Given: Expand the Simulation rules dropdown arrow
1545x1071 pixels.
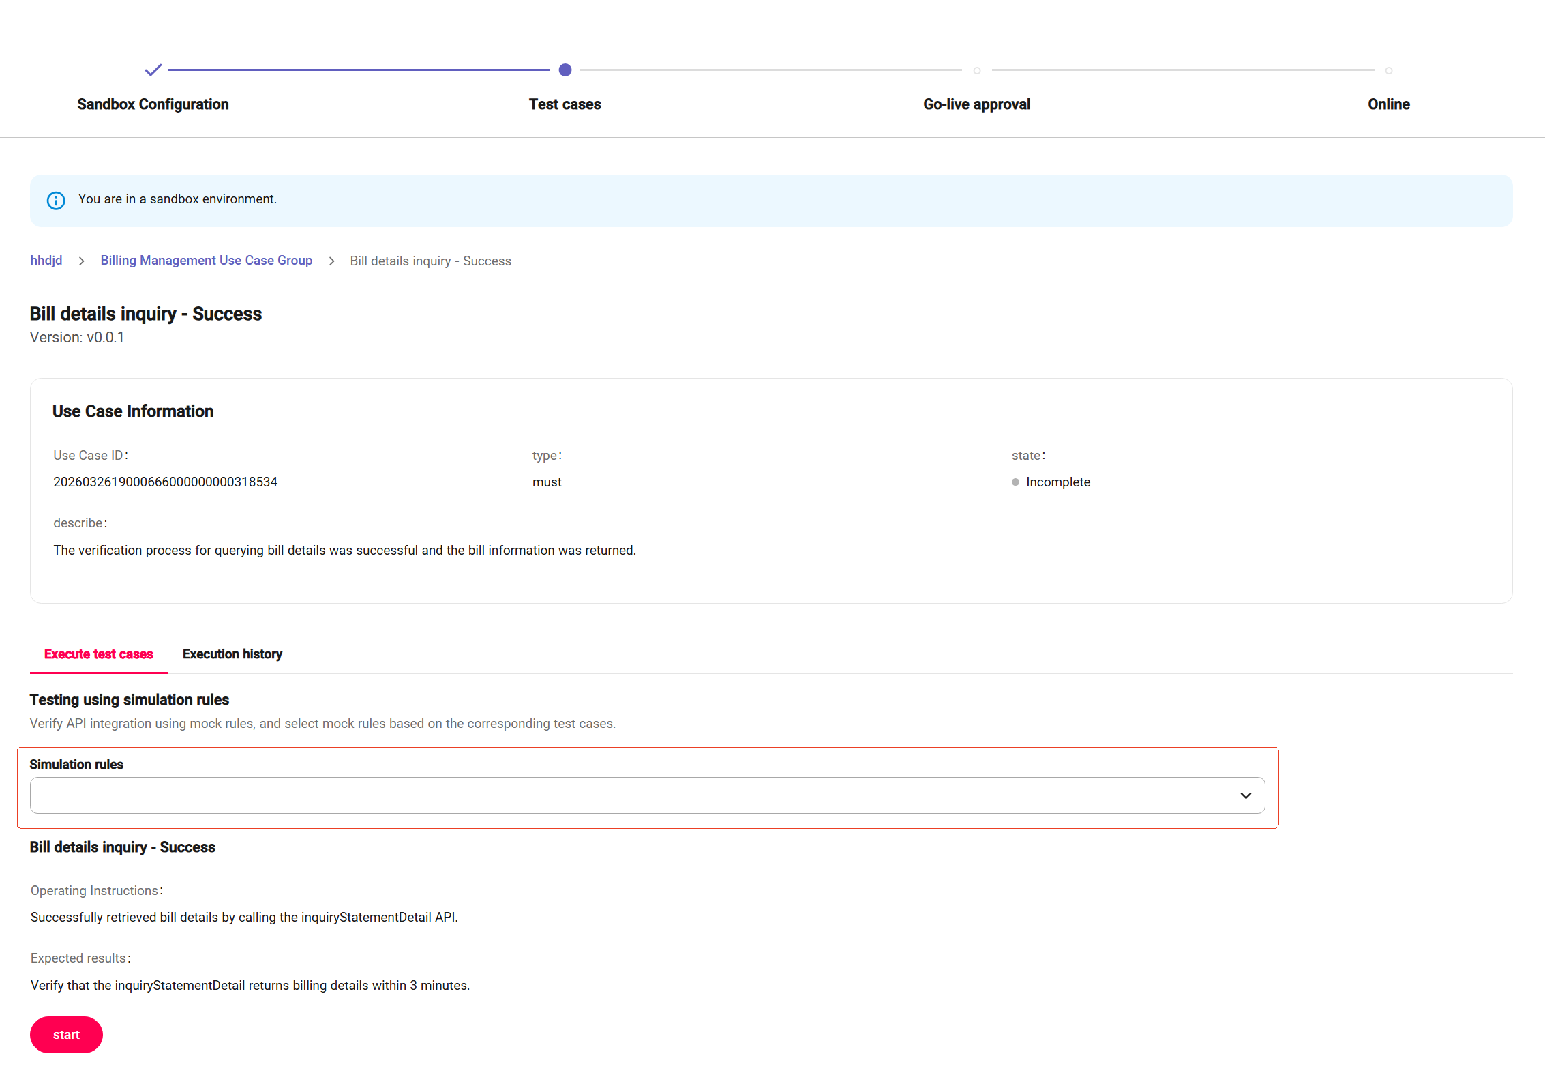Looking at the screenshot, I should click(x=1245, y=795).
